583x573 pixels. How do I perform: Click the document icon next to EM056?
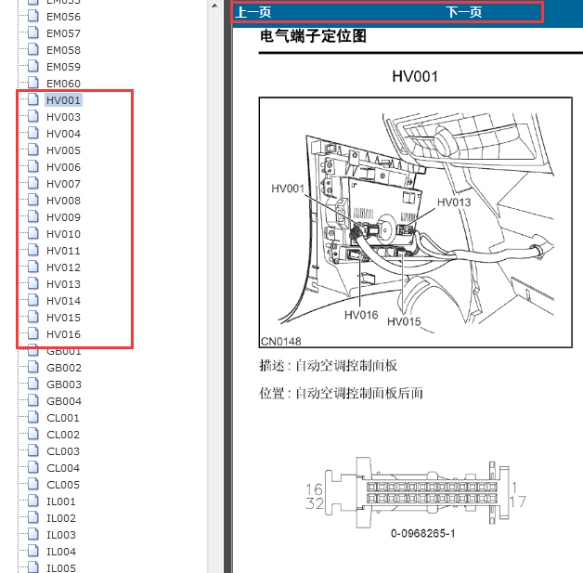33,16
